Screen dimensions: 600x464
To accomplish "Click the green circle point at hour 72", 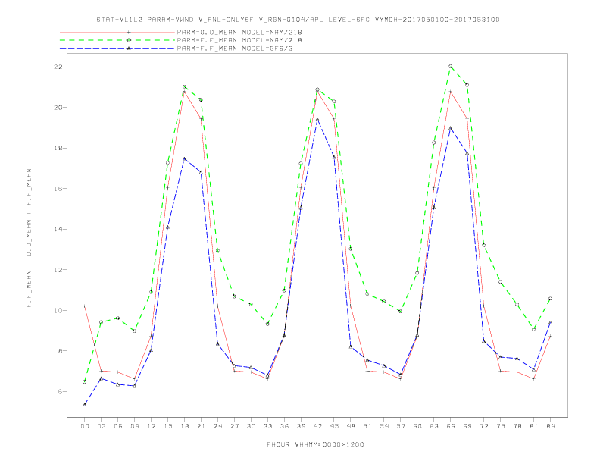I will (483, 245).
